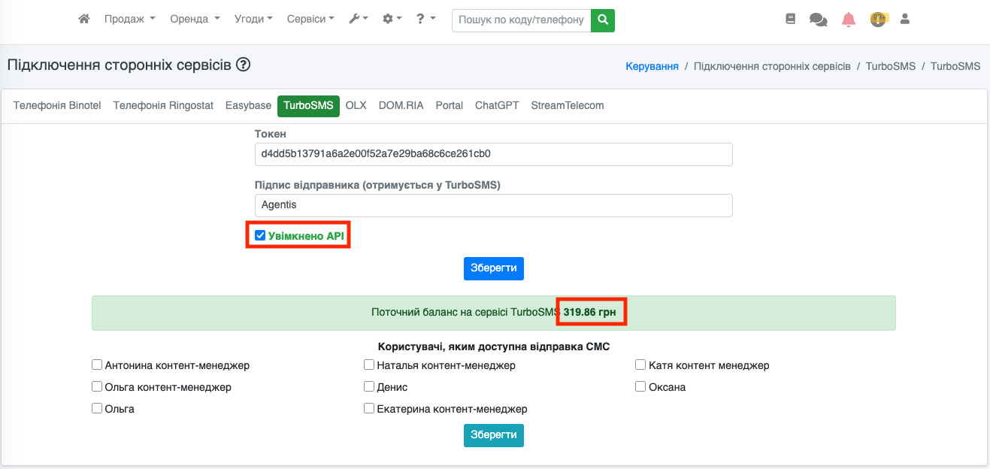Open the chat messages icon
This screenshot has width=990, height=469.
pyautogui.click(x=818, y=20)
